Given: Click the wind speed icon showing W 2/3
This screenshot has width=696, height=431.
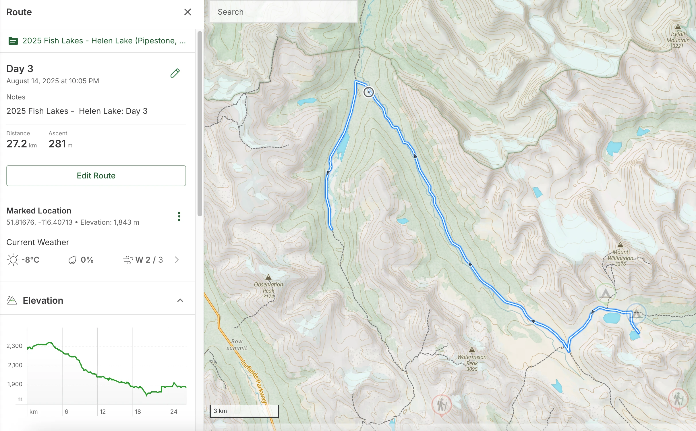Looking at the screenshot, I should coord(127,259).
